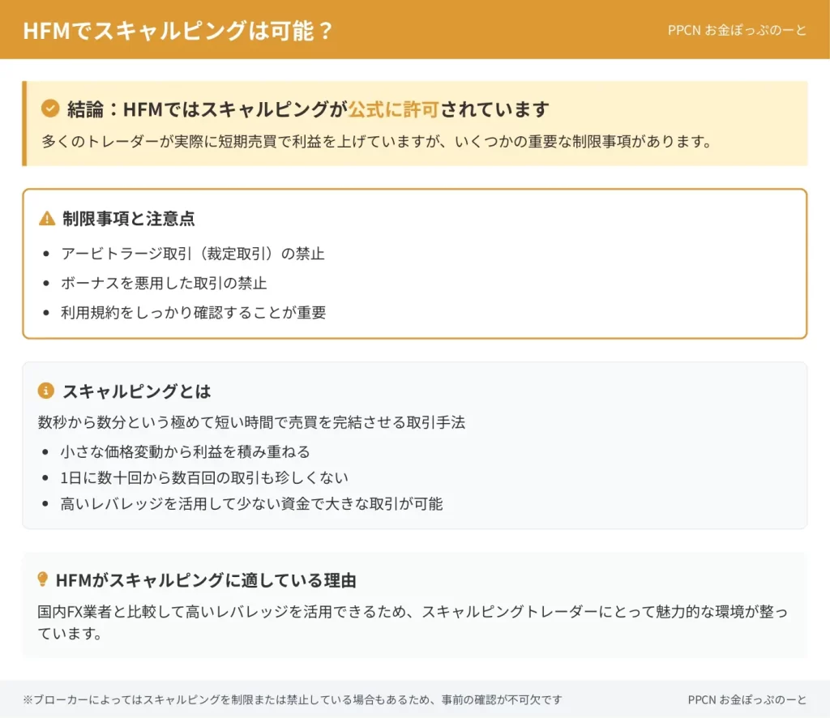Click the line 数秒から数分という極めて短い時間で売買を完結させる取引手法
Screen dimensions: 830x718
click(x=251, y=422)
